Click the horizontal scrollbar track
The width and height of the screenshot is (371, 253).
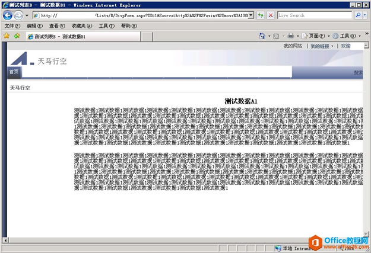click(x=158, y=240)
